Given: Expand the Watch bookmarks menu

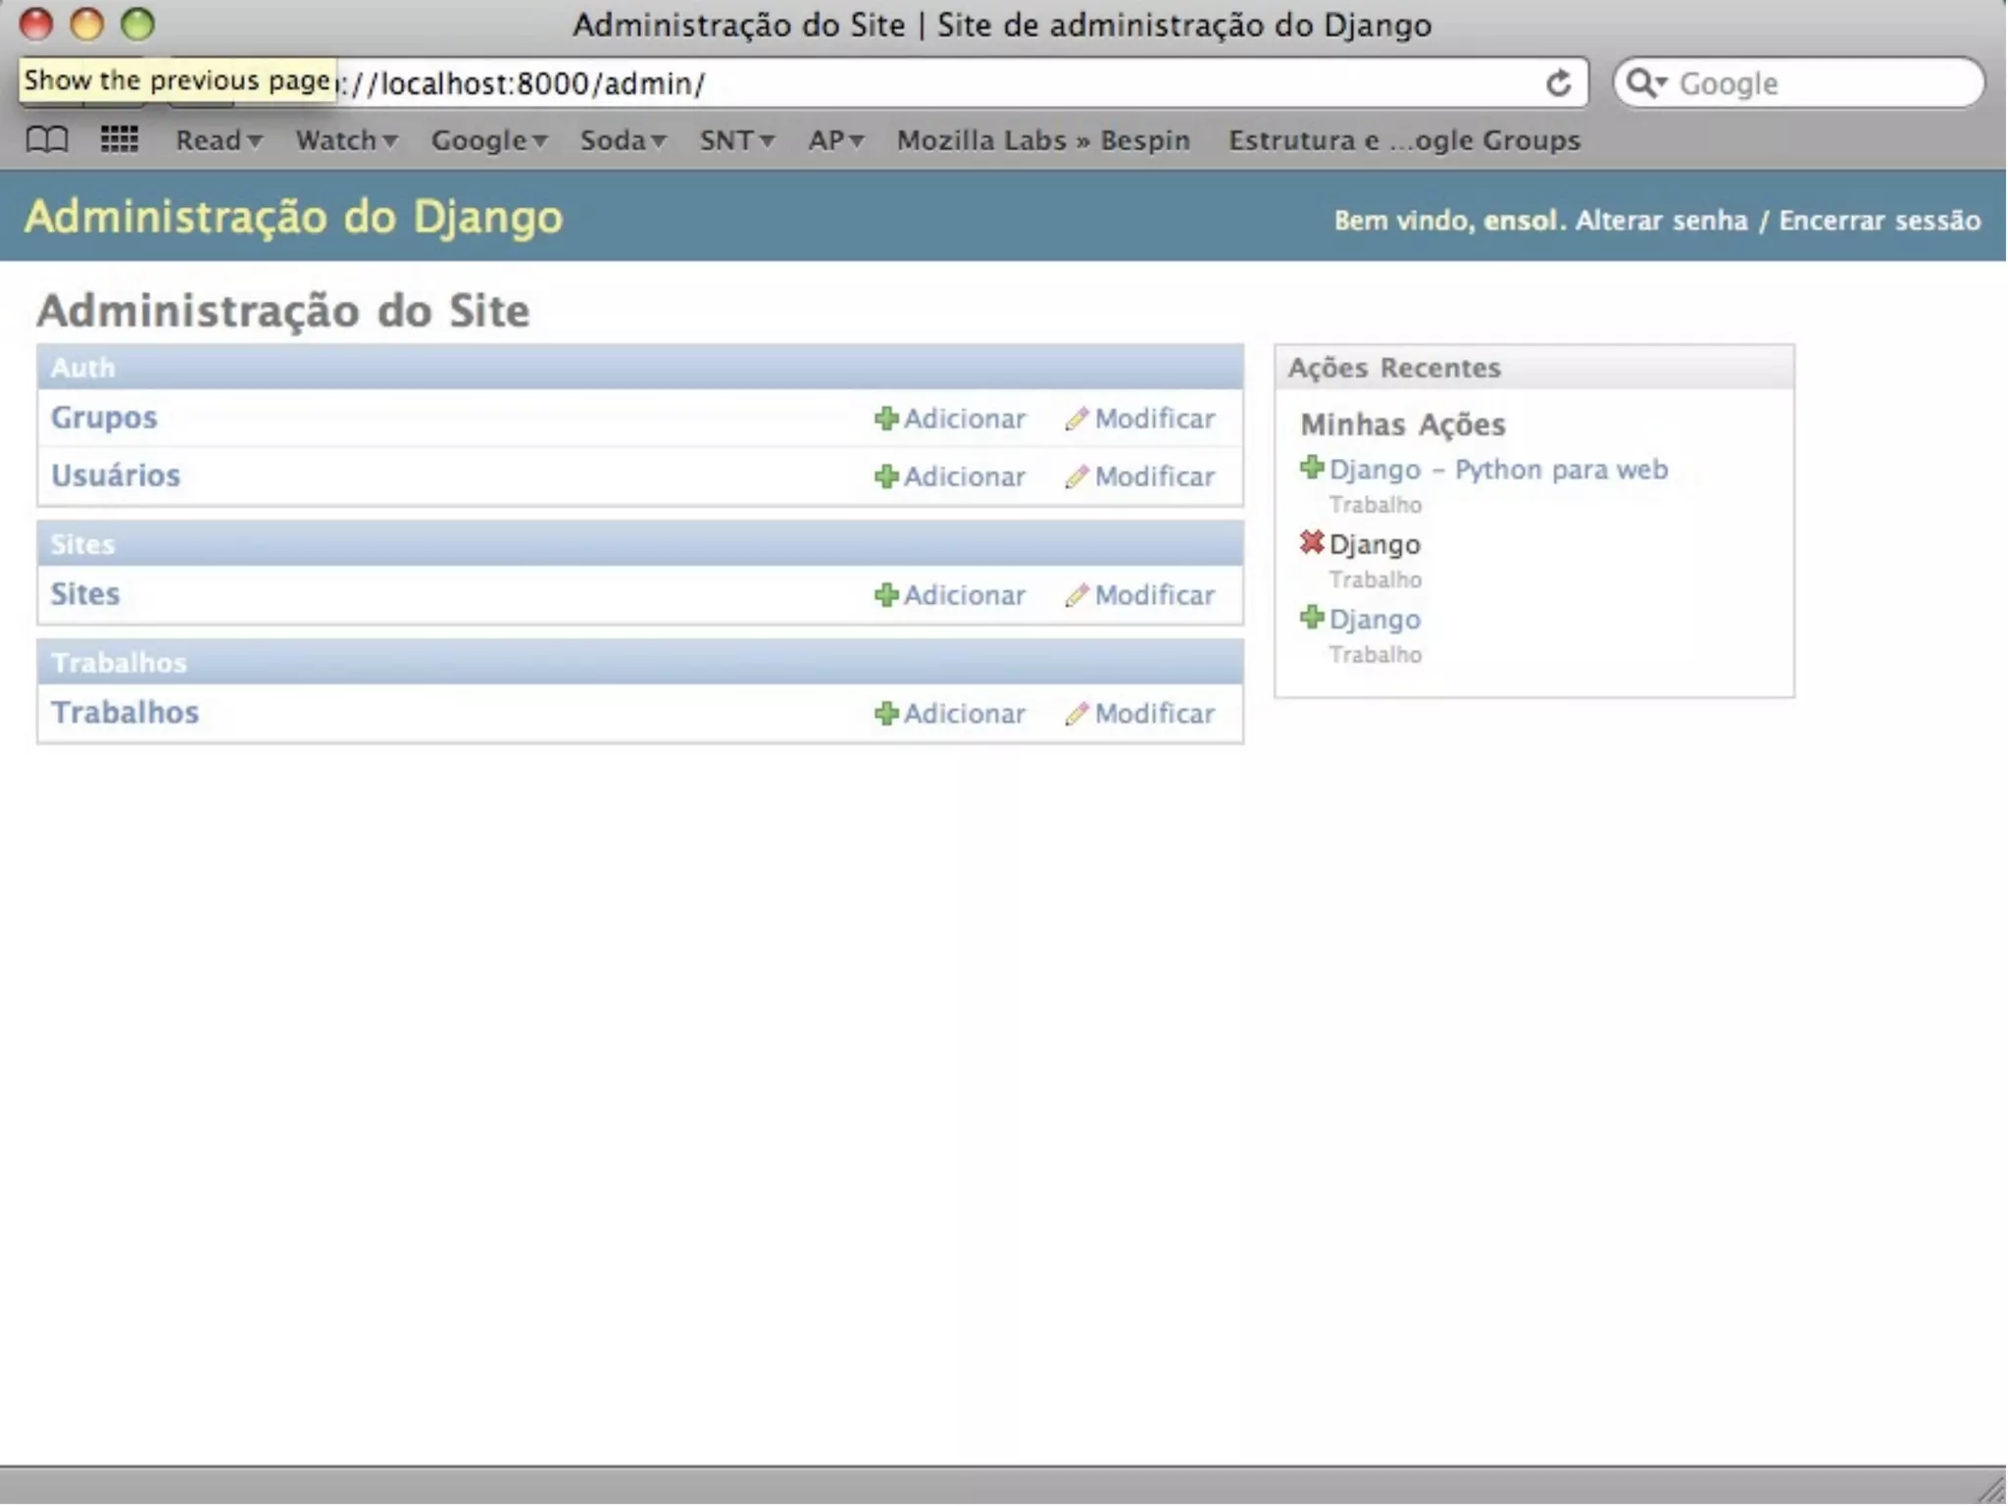Looking at the screenshot, I should [346, 140].
